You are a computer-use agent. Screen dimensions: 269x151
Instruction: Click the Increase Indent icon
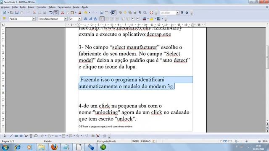tap(138, 18)
